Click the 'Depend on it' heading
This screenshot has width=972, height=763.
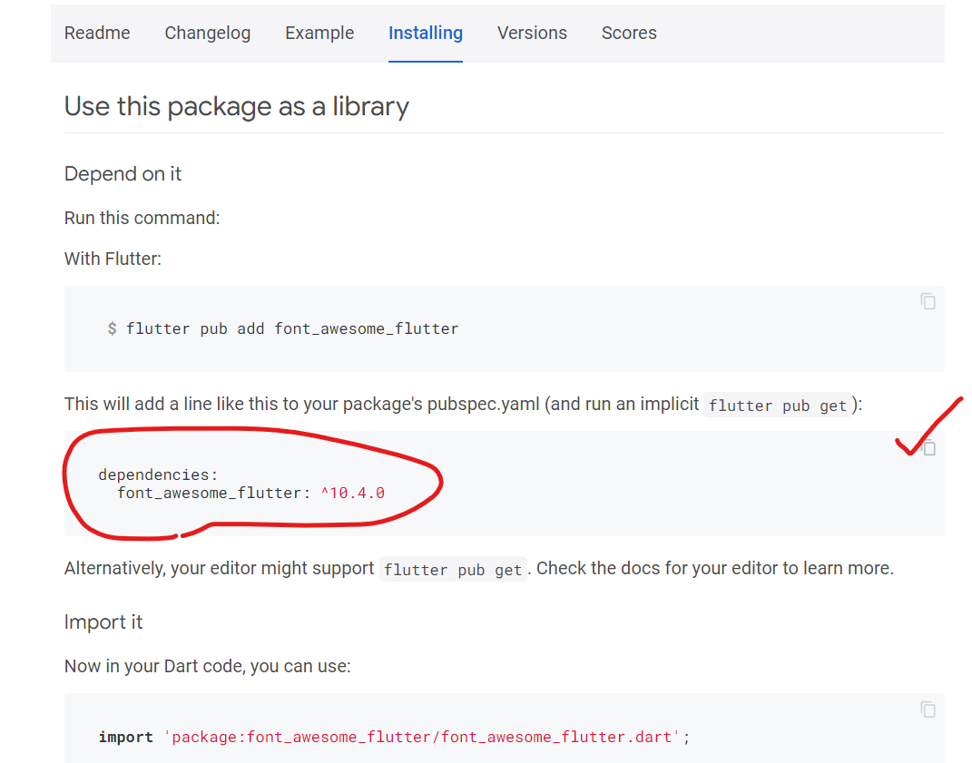123,174
